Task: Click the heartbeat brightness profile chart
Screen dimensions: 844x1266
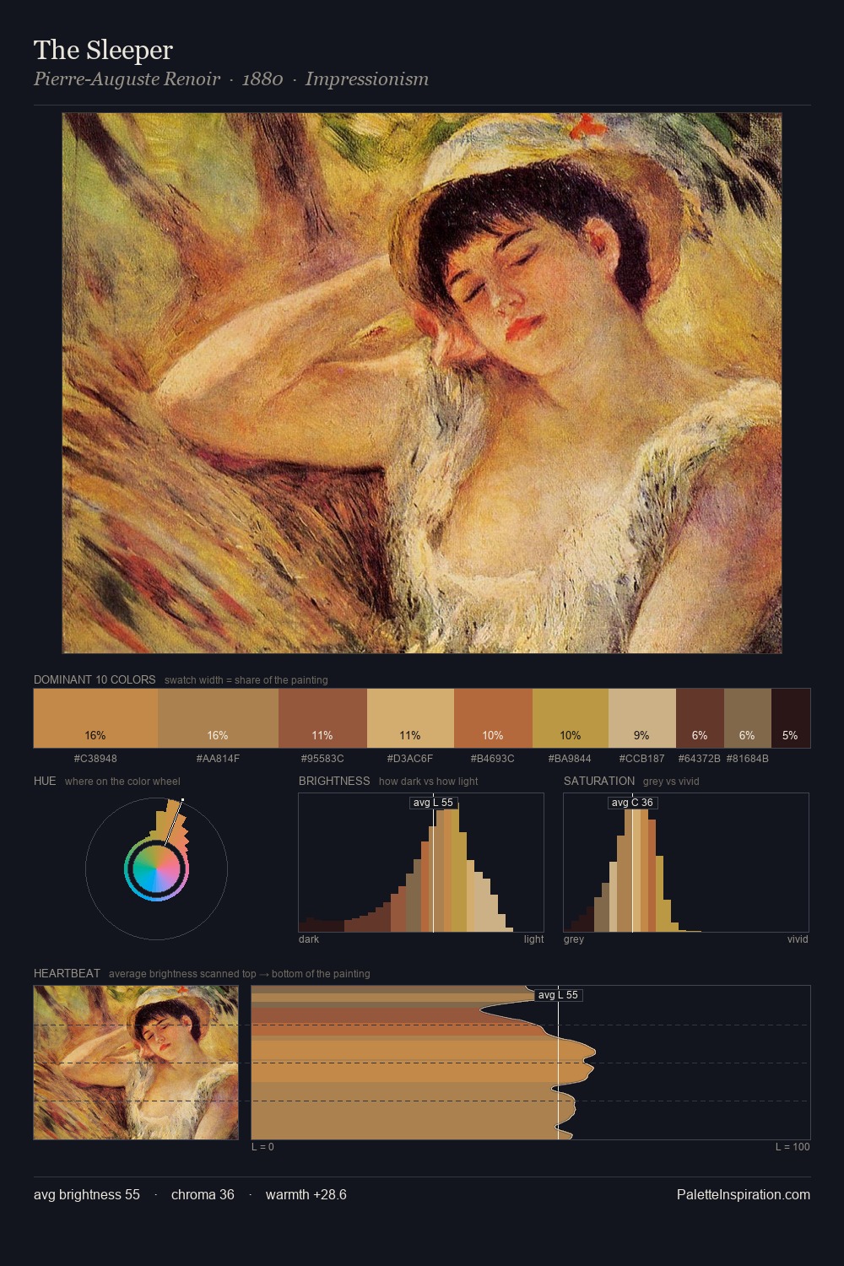Action: tap(531, 1063)
